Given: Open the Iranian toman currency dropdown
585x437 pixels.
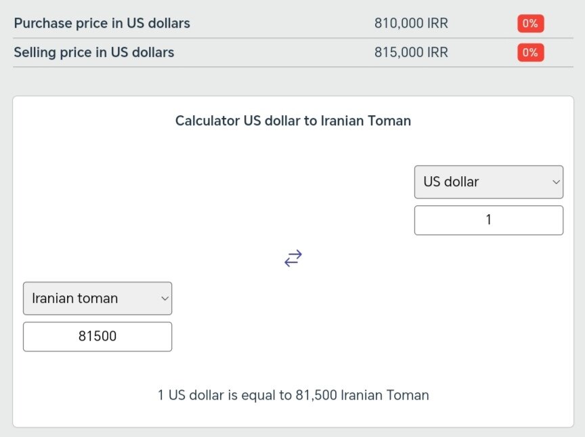Looking at the screenshot, I should (97, 298).
